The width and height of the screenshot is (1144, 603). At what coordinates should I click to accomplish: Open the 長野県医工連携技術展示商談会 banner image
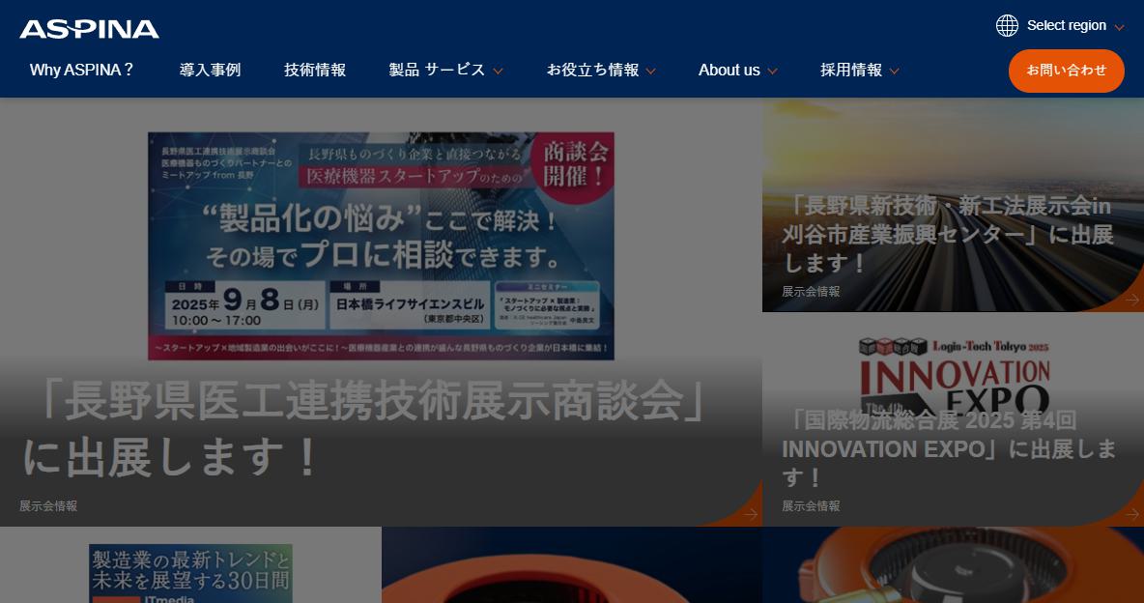point(381,246)
